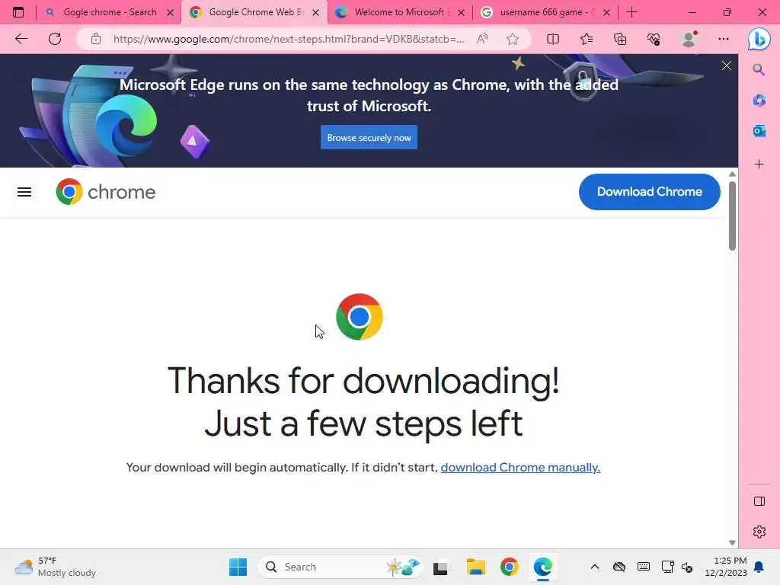Open Bing Copilot sidebar button
Image resolution: width=780 pixels, height=585 pixels.
(759, 39)
